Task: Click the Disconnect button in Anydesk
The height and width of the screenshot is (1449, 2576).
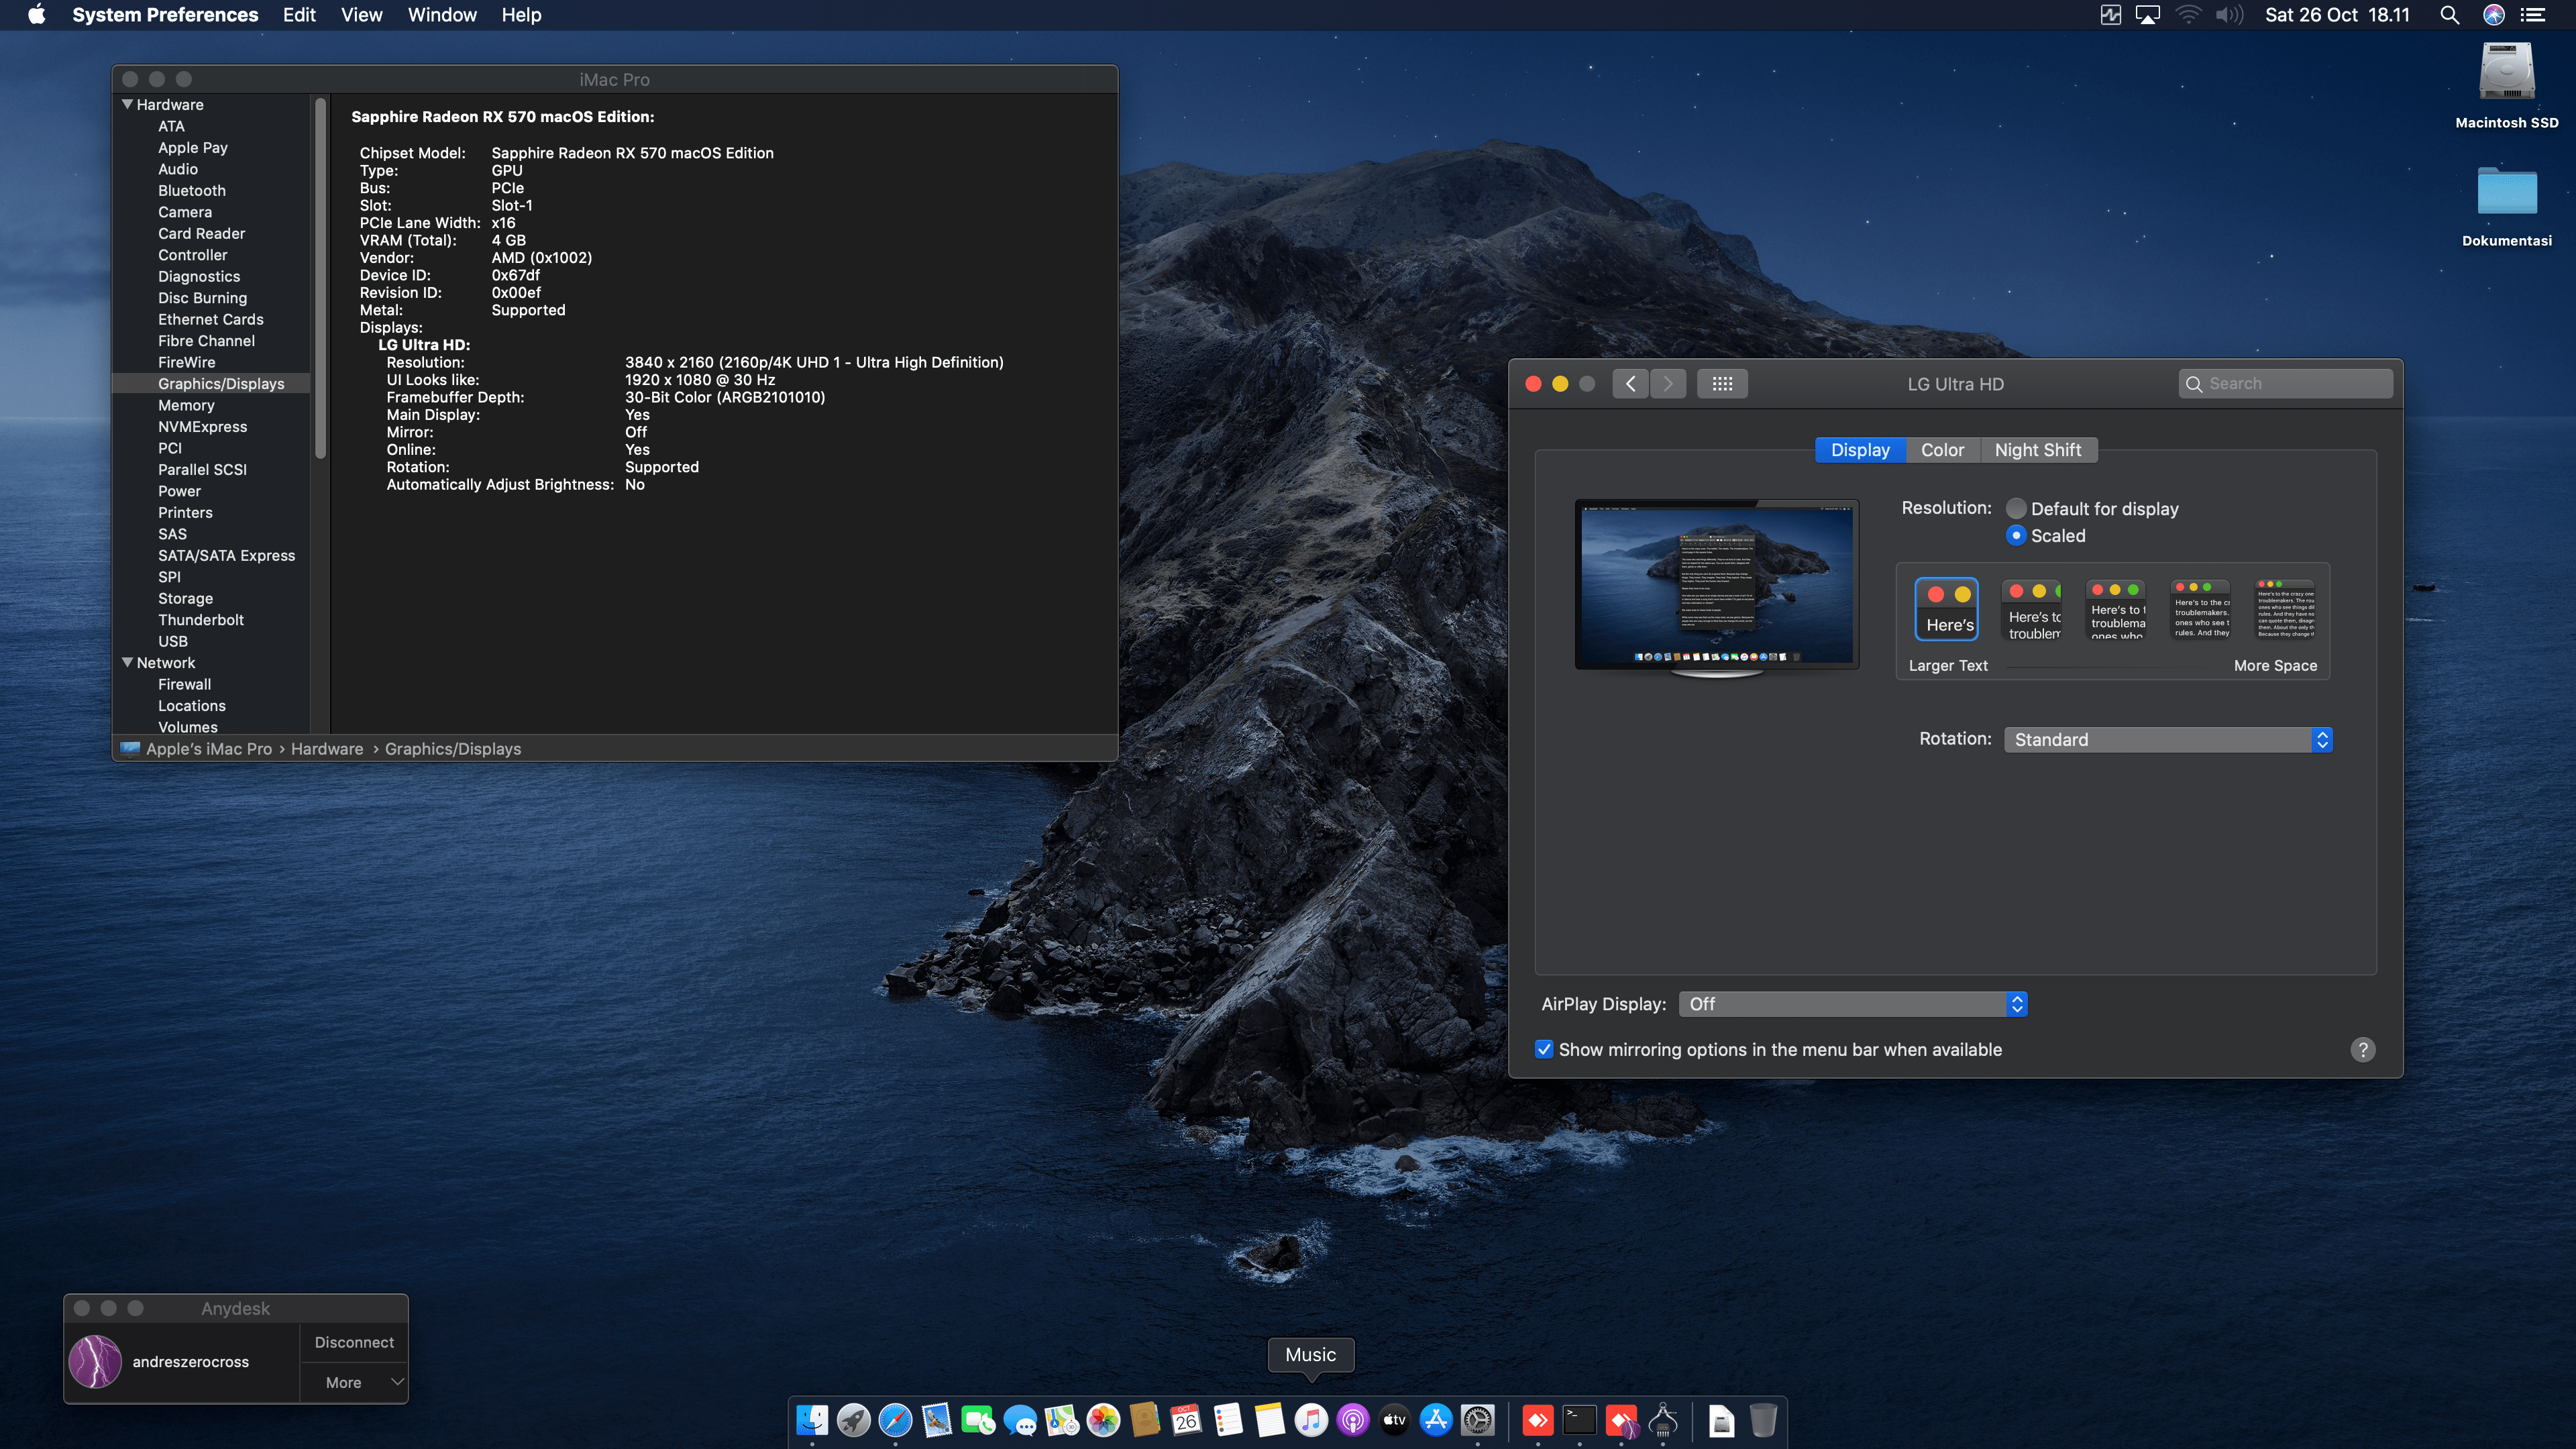Action: (x=354, y=1342)
